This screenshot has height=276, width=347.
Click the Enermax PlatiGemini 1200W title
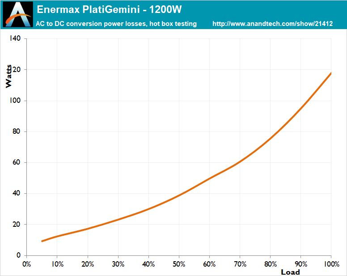109,9
